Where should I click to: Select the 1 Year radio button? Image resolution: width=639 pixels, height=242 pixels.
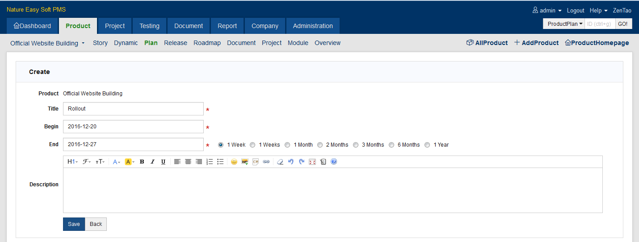[428, 145]
